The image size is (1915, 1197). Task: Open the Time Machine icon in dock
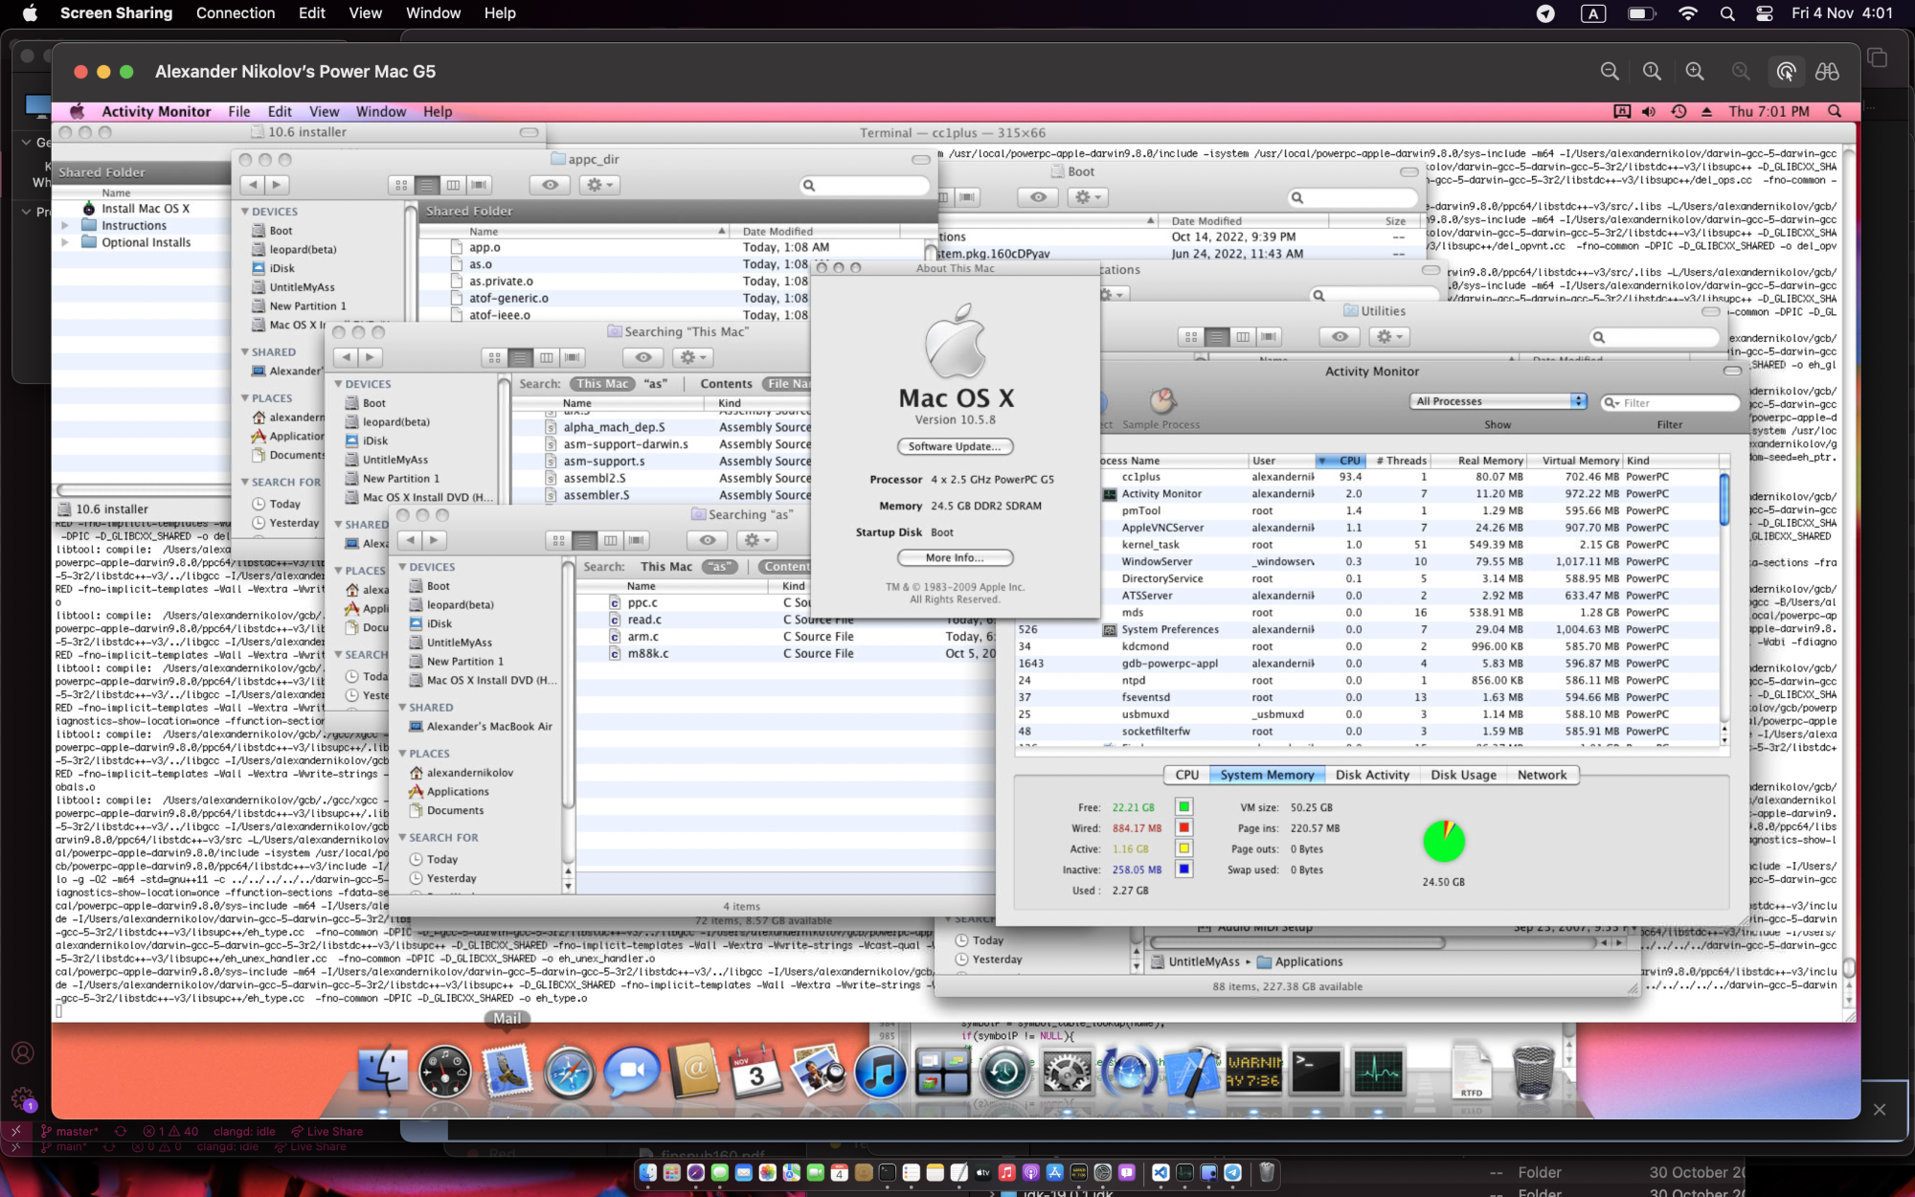click(x=1003, y=1072)
